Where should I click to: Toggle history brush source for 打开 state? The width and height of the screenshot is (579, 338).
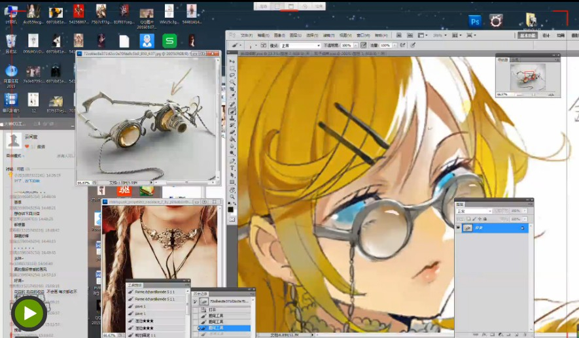(196, 310)
